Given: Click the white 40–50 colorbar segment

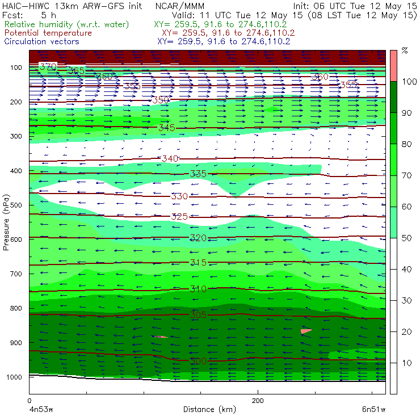Looking at the screenshot, I should coord(393,253).
